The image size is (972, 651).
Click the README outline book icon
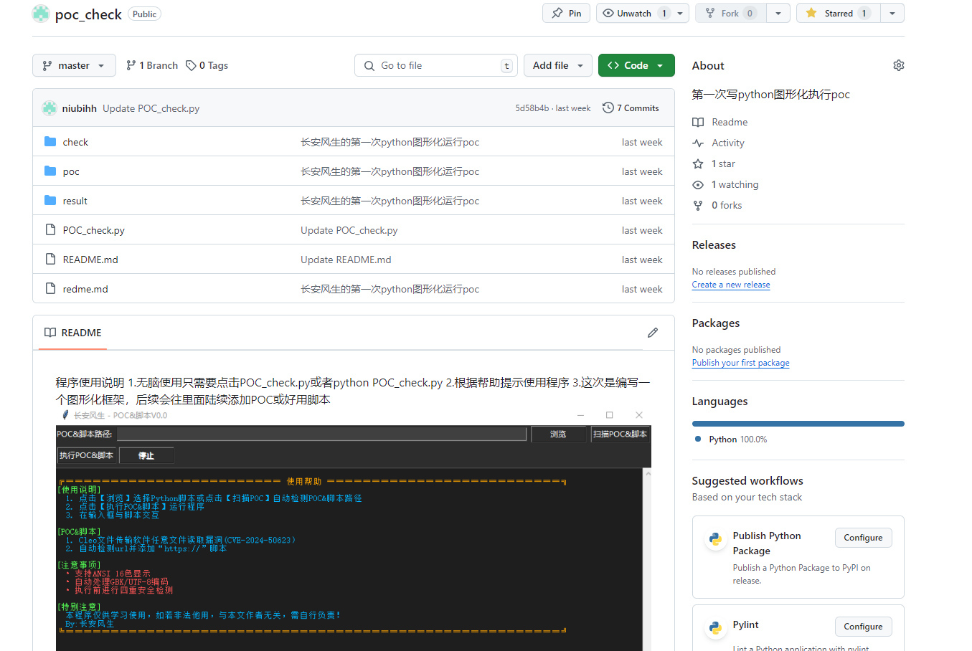point(50,333)
